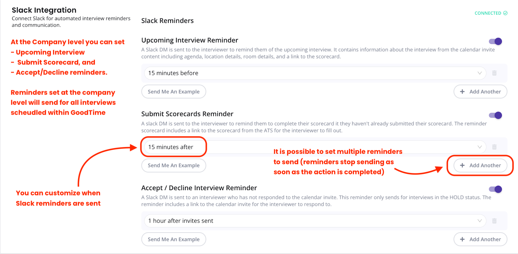Click plus icon under Upcoming Interview Reminder

[462, 92]
